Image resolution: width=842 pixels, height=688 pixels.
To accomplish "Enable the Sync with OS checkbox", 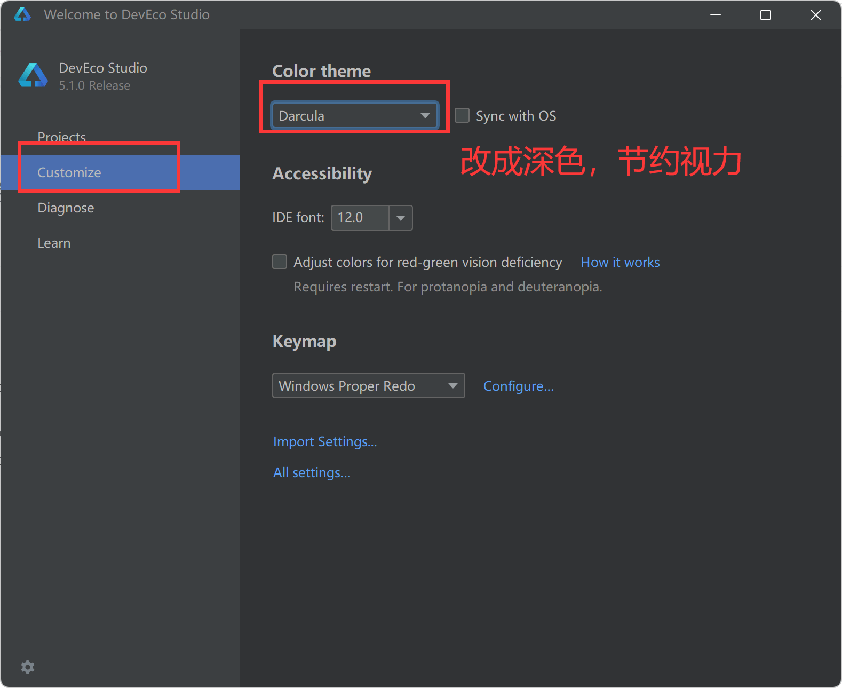I will (462, 116).
